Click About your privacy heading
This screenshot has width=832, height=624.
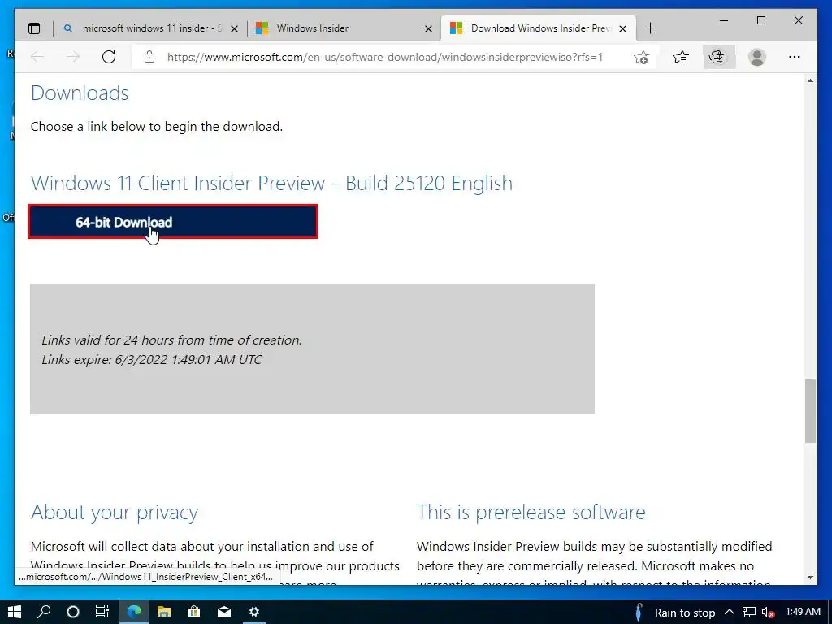pyautogui.click(x=115, y=512)
